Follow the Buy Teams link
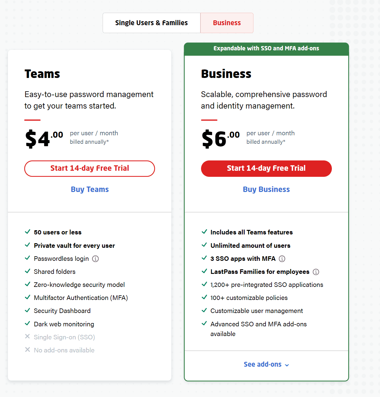Viewport: 380px width, 397px height. (90, 189)
